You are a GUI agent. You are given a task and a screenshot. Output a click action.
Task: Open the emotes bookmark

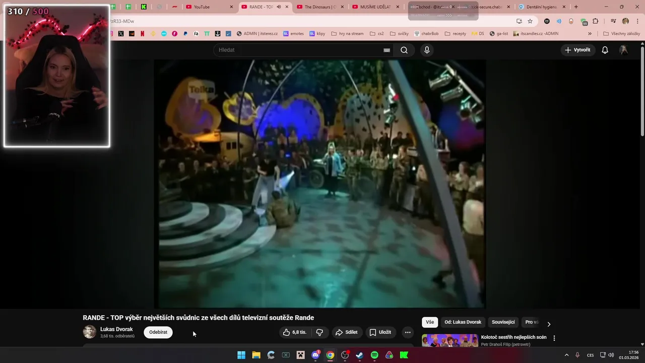coord(293,34)
